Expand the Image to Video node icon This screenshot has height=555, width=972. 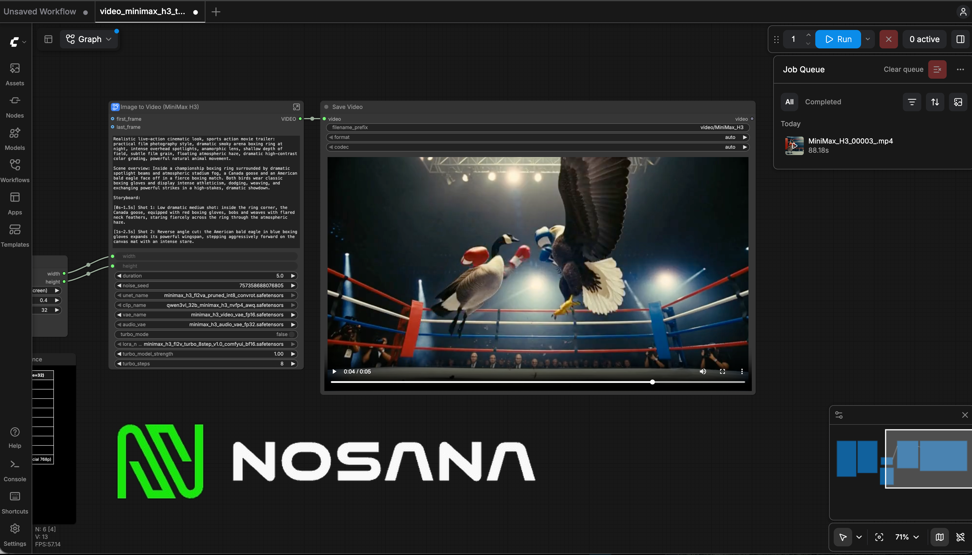[296, 107]
